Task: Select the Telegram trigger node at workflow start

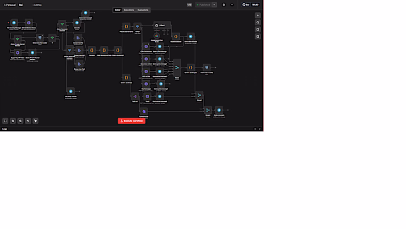Action: [x=14, y=23]
